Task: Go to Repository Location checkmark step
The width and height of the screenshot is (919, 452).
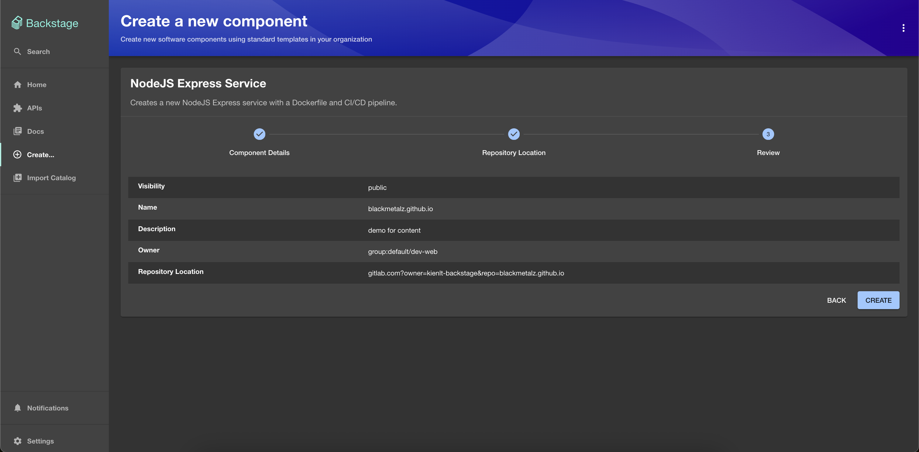Action: tap(514, 134)
